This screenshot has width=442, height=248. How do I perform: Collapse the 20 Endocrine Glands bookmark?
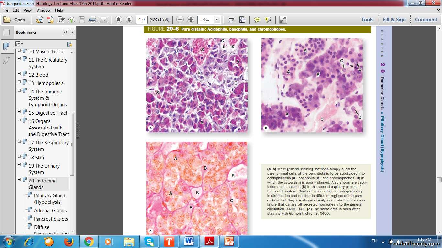pos(19,180)
